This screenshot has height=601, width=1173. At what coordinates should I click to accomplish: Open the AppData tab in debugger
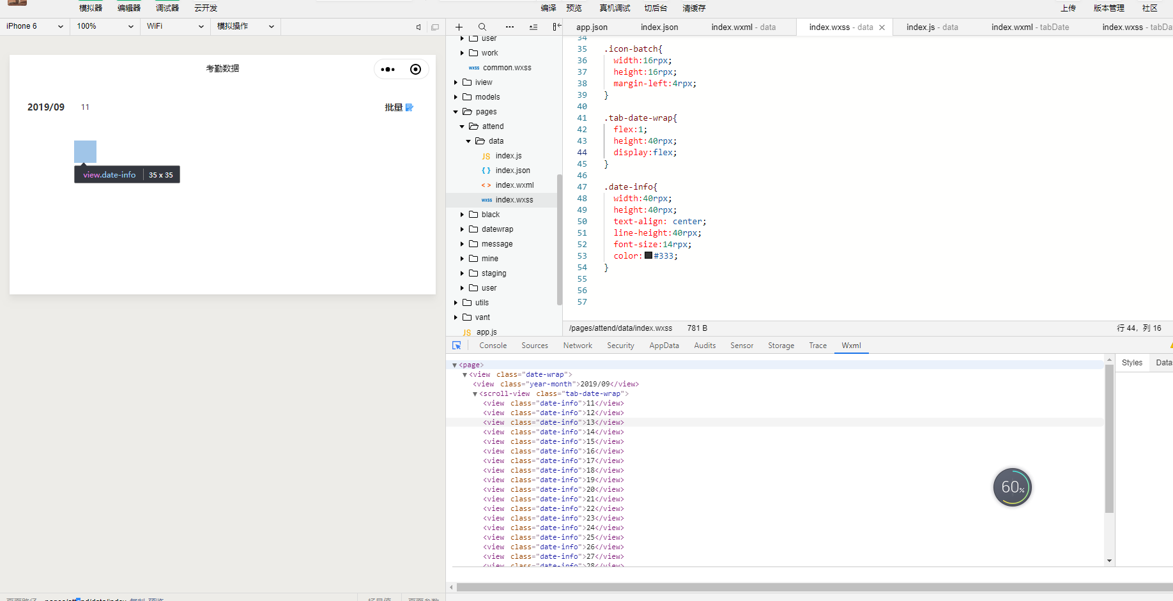[664, 346]
